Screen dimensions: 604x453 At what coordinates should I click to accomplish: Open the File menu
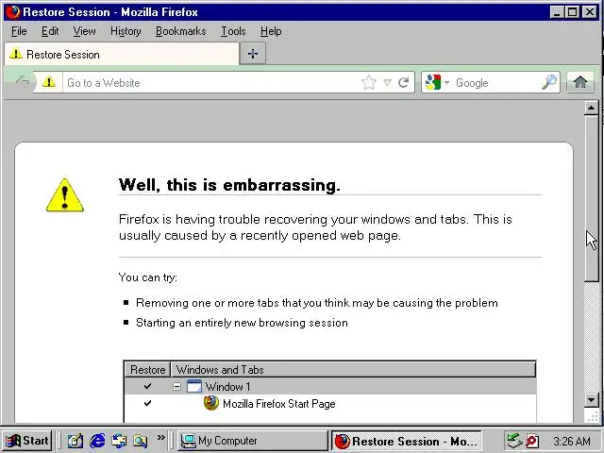(19, 31)
